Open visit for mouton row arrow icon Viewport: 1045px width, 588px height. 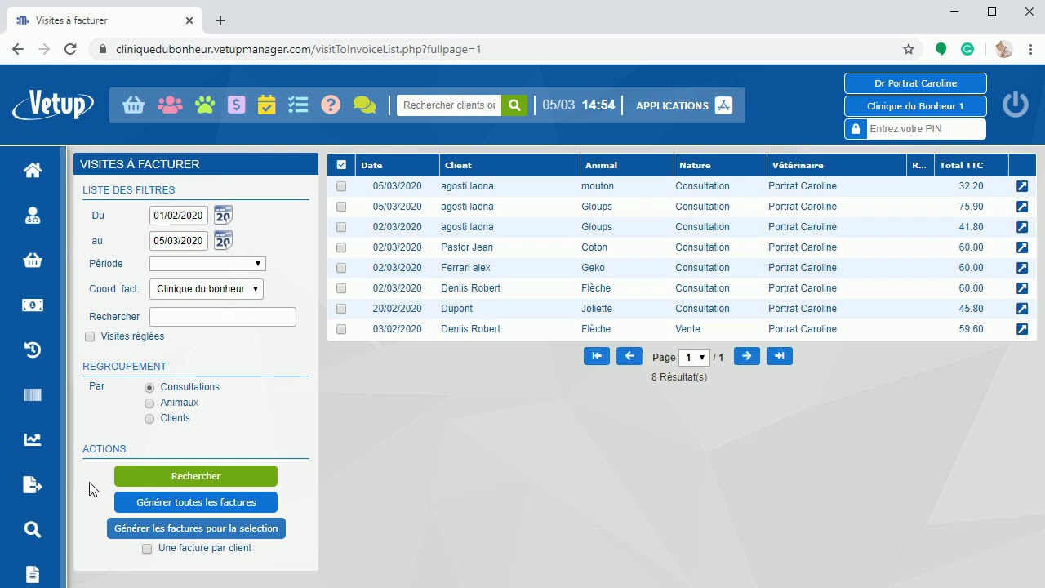[x=1021, y=186]
